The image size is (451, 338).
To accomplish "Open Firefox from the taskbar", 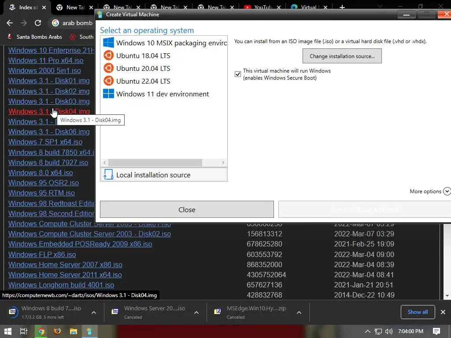I will (57, 331).
